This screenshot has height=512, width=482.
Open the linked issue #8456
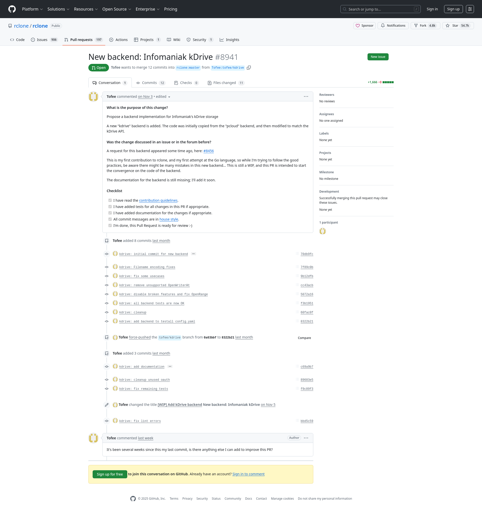click(x=208, y=151)
